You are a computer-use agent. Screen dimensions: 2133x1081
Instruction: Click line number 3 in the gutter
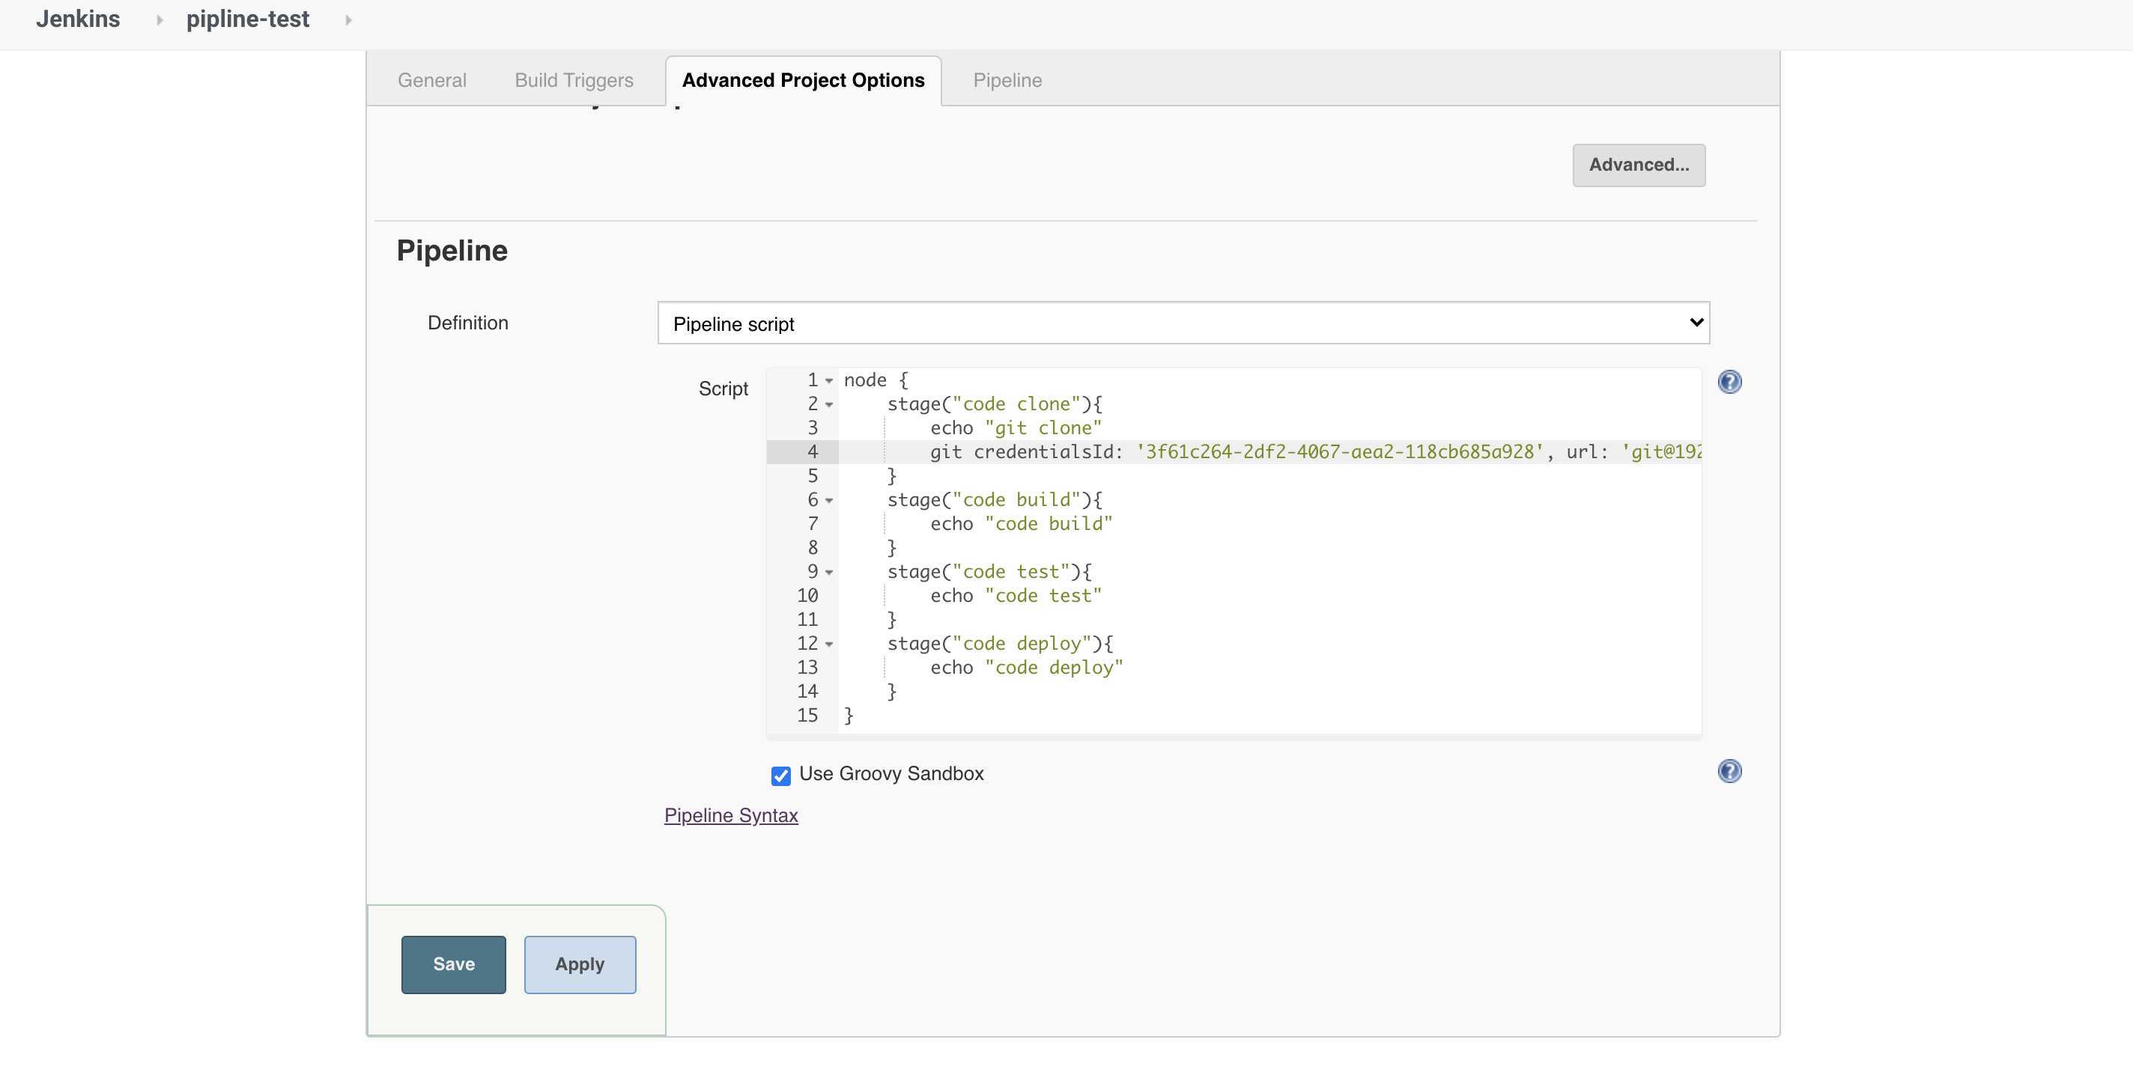pyautogui.click(x=813, y=428)
